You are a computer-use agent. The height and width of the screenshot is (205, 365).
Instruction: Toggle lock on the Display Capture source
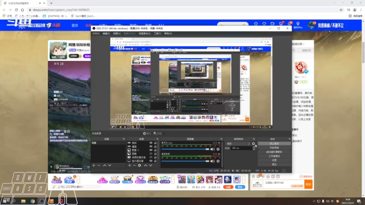(x=155, y=161)
